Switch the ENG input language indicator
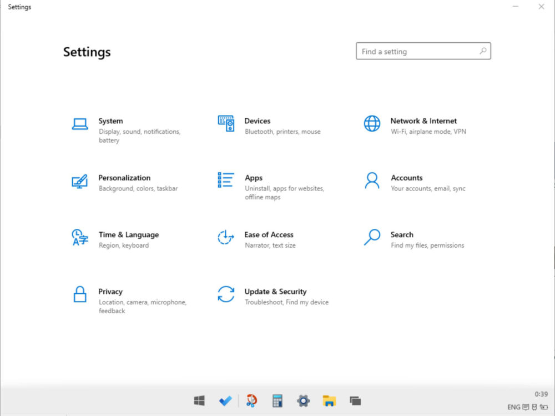555x416 pixels. [513, 407]
